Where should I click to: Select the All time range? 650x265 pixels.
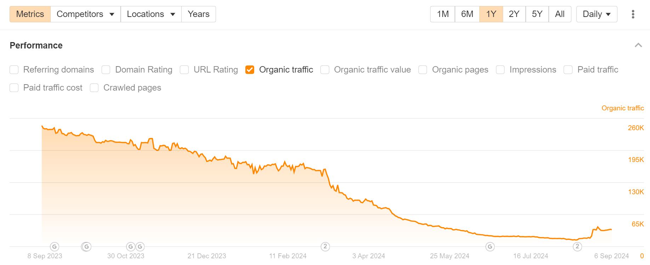point(560,14)
